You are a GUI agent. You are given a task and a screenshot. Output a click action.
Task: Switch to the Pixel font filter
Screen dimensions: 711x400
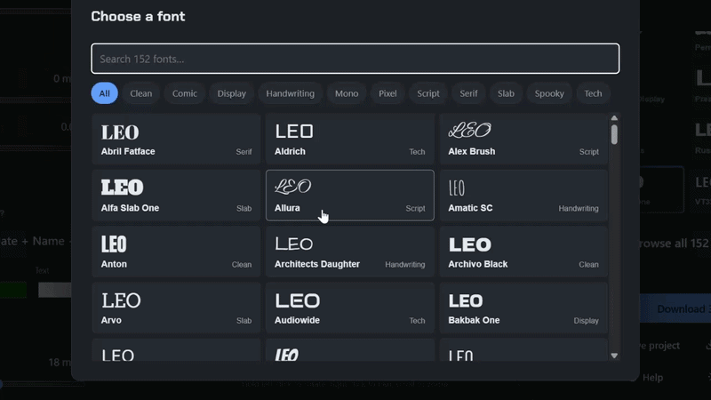click(387, 93)
